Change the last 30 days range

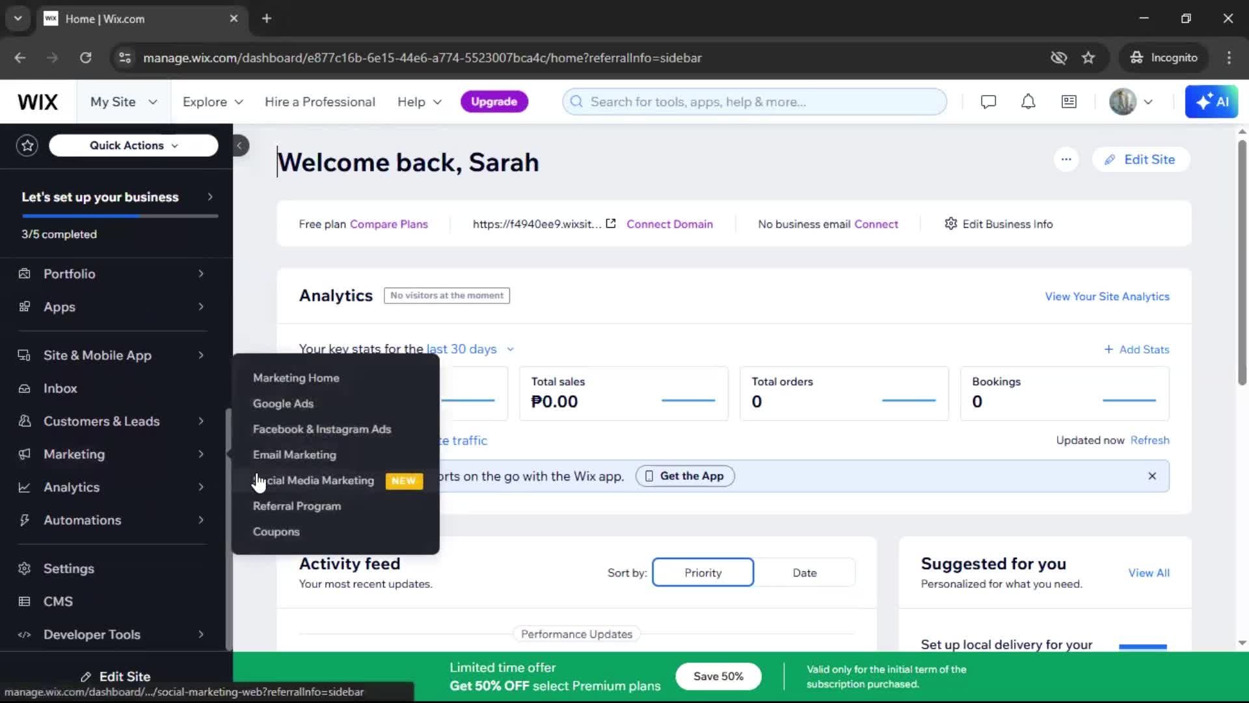(470, 349)
